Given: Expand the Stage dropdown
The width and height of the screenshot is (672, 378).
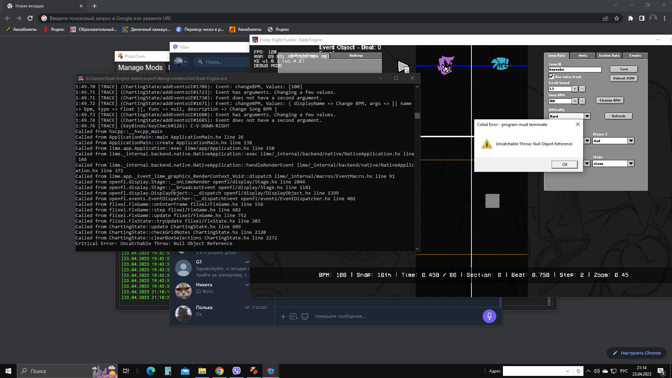Looking at the screenshot, I should [x=630, y=163].
